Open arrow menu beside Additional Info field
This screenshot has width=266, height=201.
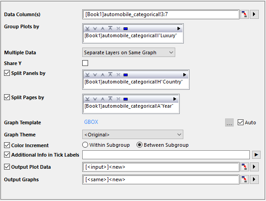256,155
